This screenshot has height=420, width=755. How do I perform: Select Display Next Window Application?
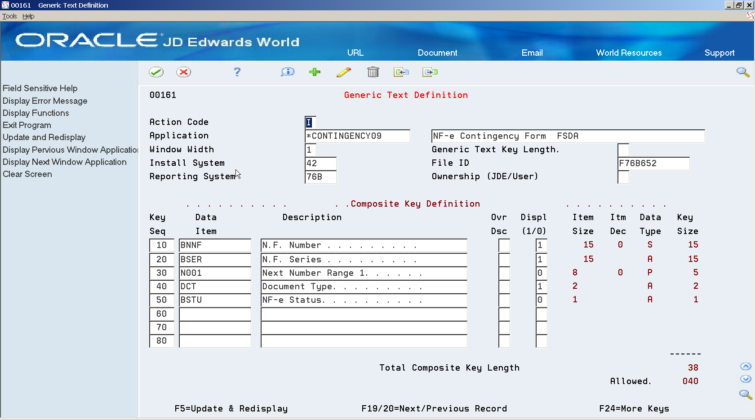pos(65,162)
